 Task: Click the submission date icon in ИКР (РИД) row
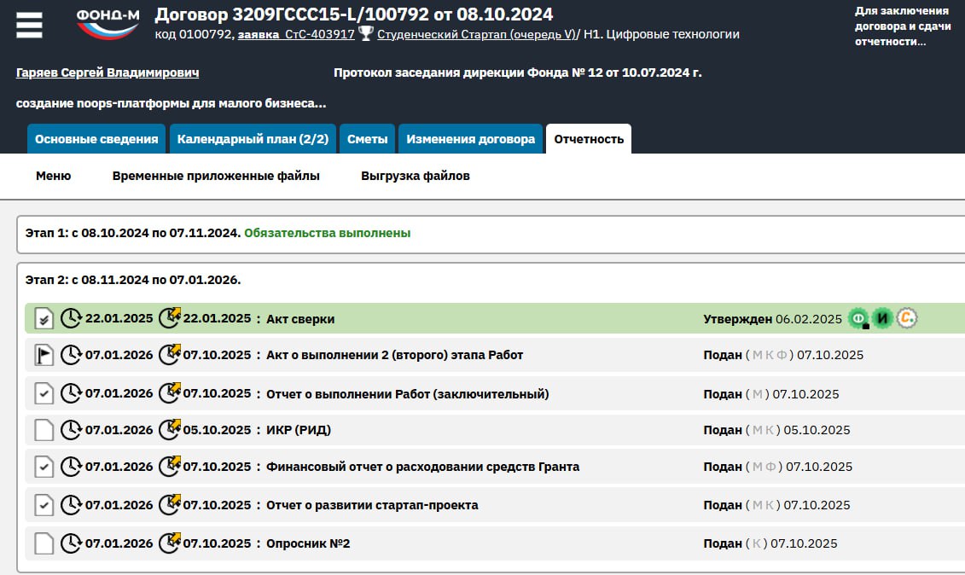click(x=170, y=429)
